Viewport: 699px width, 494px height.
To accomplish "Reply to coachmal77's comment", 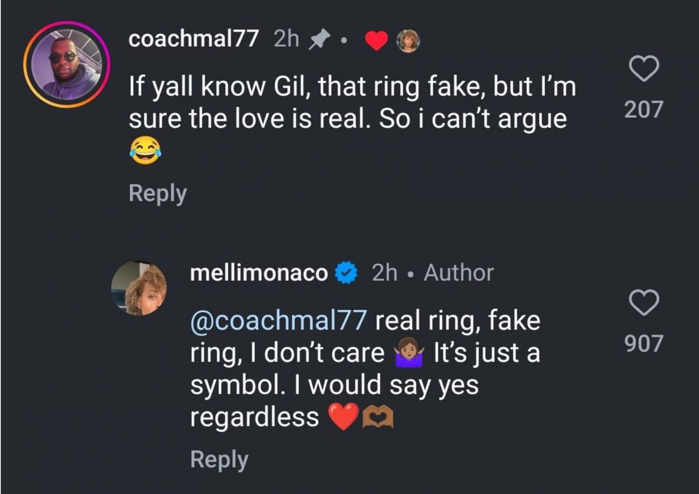I will [x=156, y=193].
